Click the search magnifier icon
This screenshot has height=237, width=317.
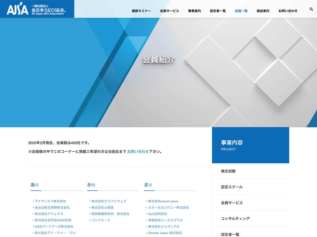click(x=311, y=9)
